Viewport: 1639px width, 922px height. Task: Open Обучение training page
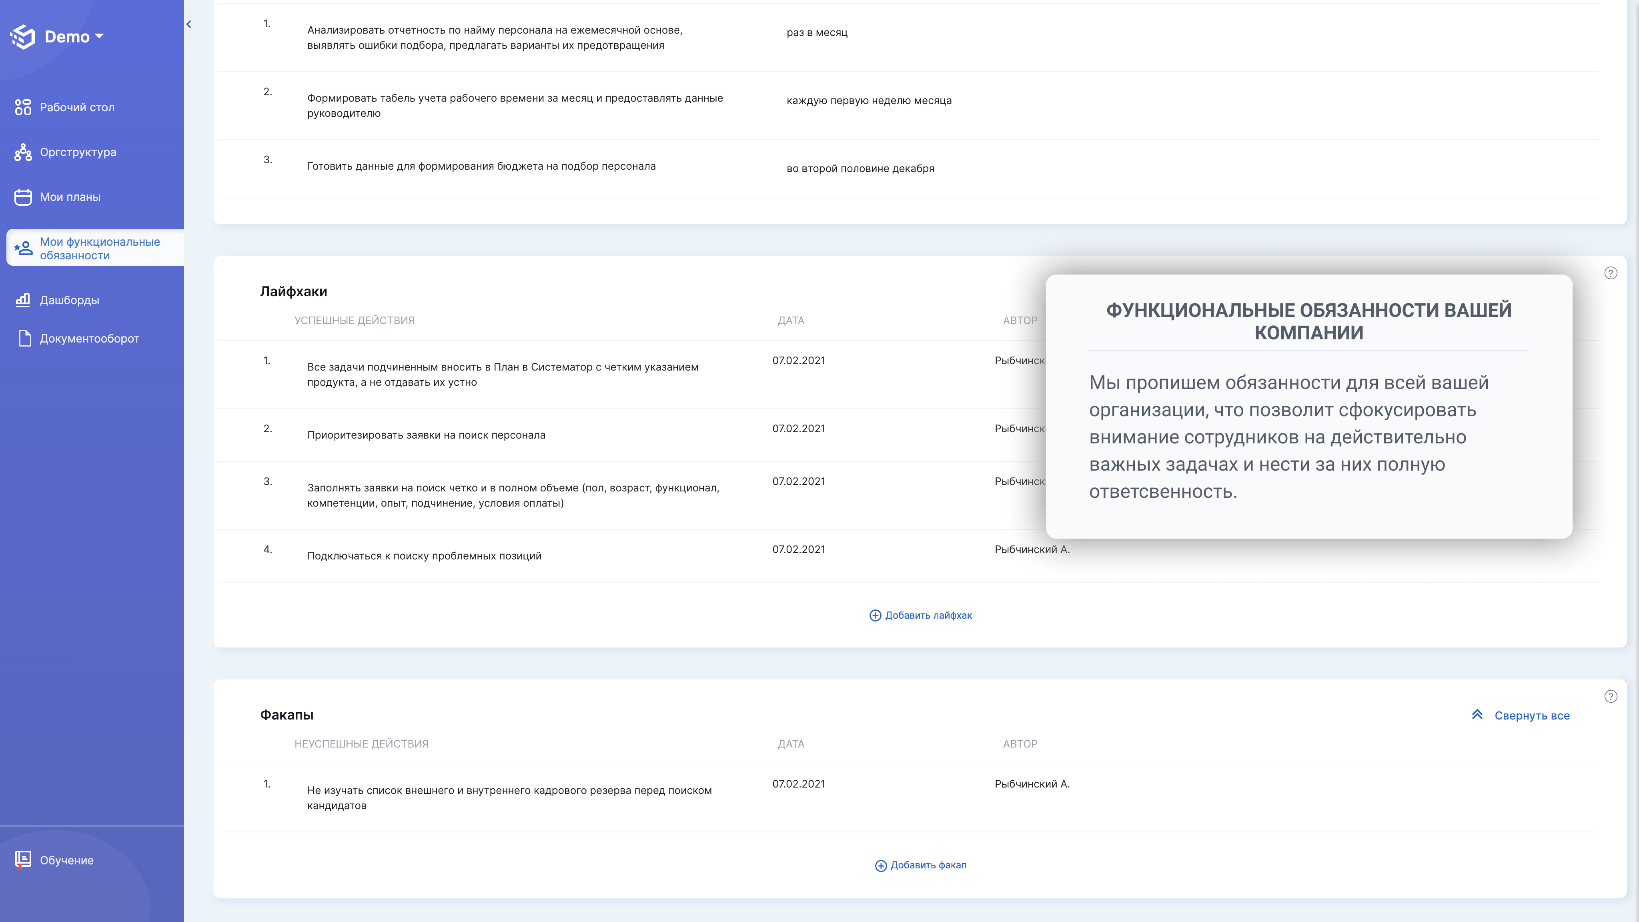(x=66, y=860)
